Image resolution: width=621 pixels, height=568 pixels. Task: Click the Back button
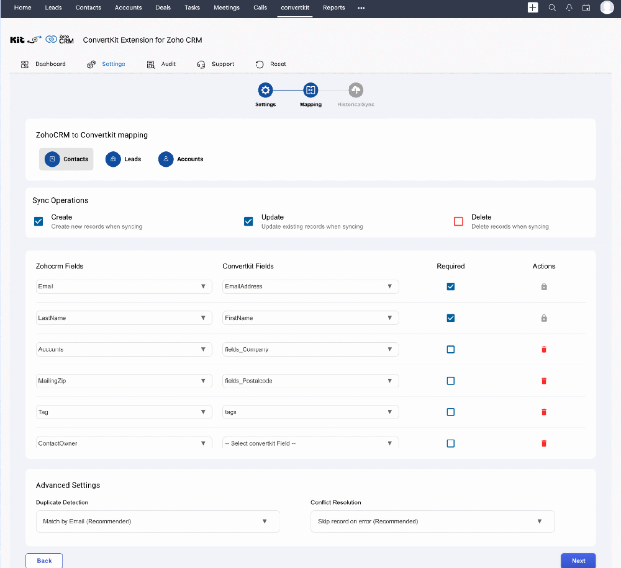click(44, 561)
